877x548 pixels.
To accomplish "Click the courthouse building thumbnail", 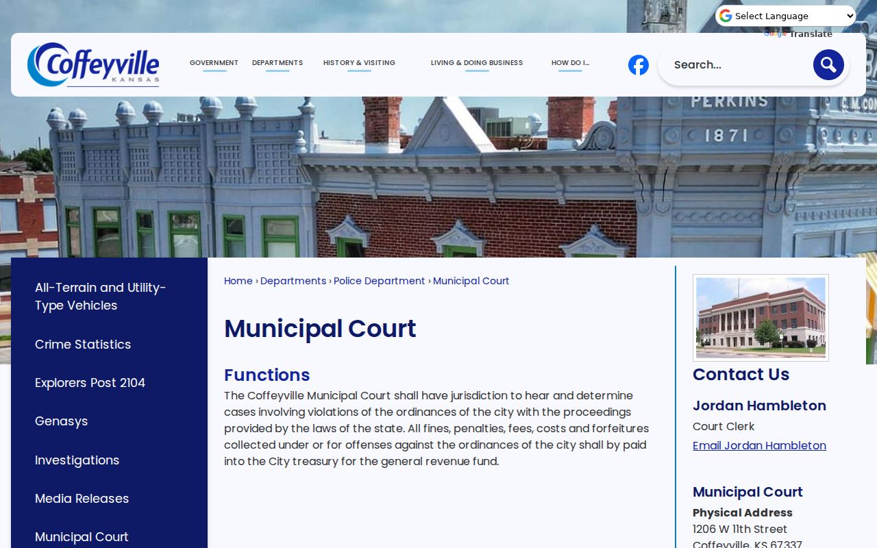I will click(x=761, y=318).
